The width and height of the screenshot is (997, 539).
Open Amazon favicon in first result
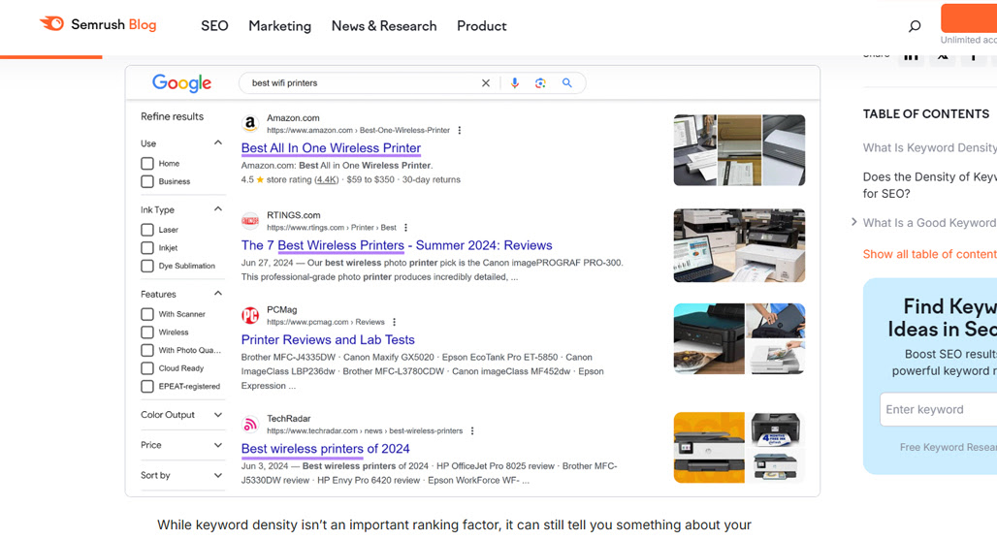click(250, 123)
